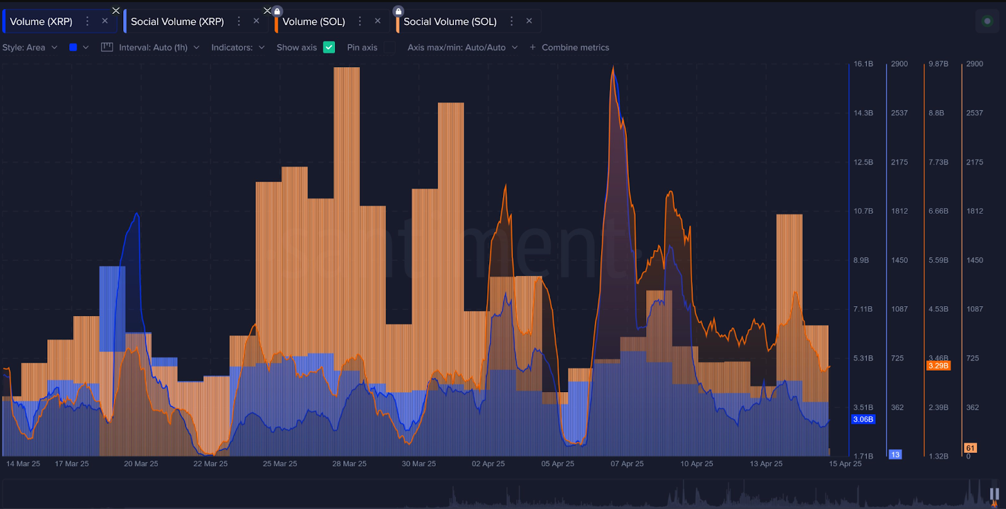The image size is (1006, 509).
Task: Click the lock icon on Social Volume (SOL)
Action: pyautogui.click(x=398, y=11)
